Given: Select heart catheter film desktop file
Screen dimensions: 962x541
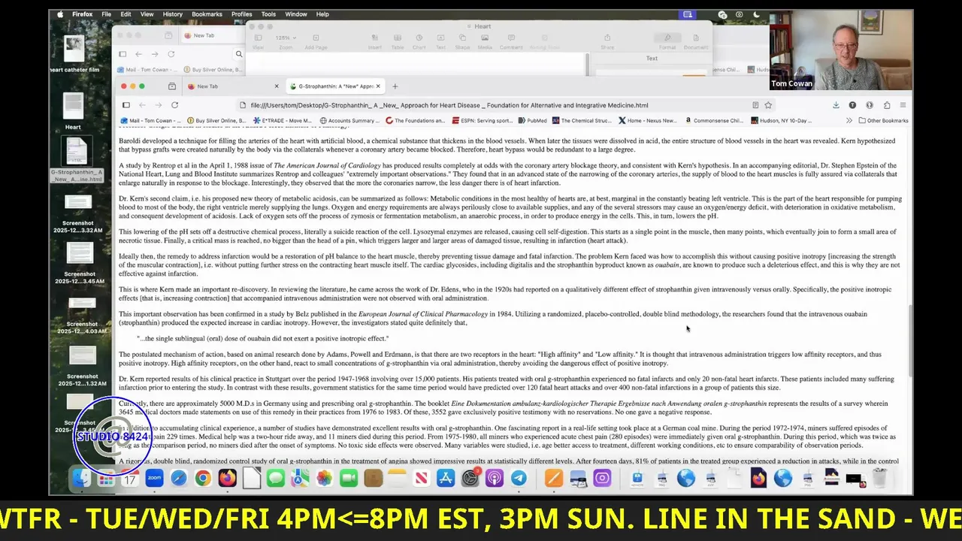Looking at the screenshot, I should (74, 54).
